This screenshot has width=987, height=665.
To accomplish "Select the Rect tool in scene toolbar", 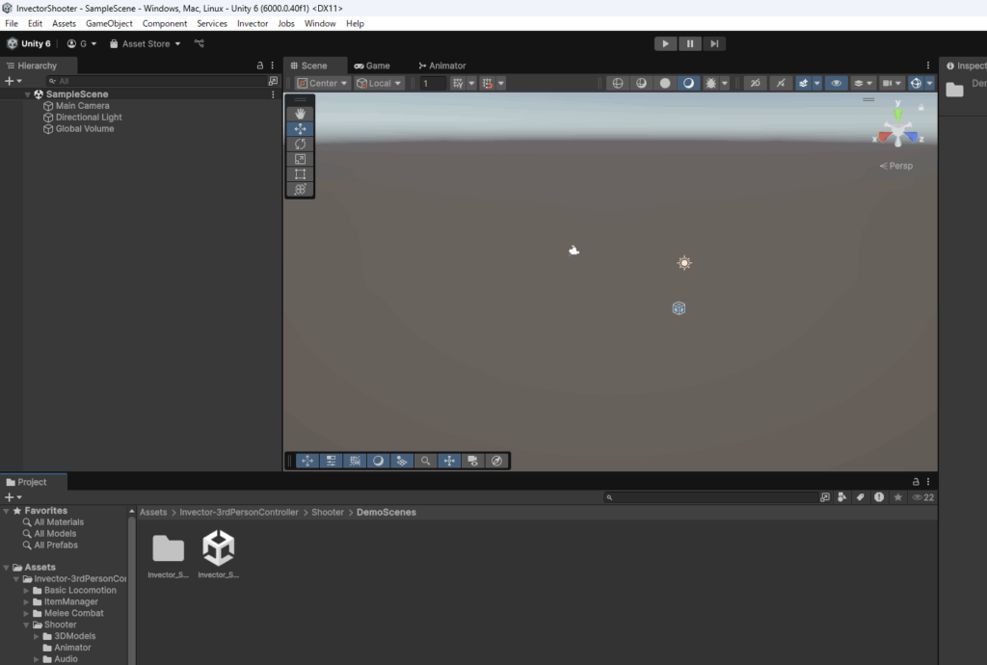I will (x=300, y=174).
